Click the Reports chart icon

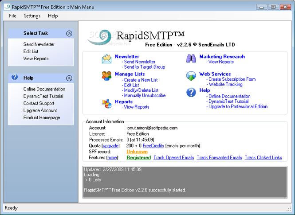click(x=106, y=104)
